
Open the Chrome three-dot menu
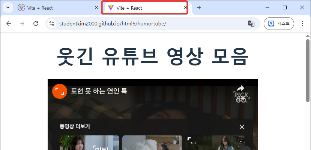tap(302, 24)
